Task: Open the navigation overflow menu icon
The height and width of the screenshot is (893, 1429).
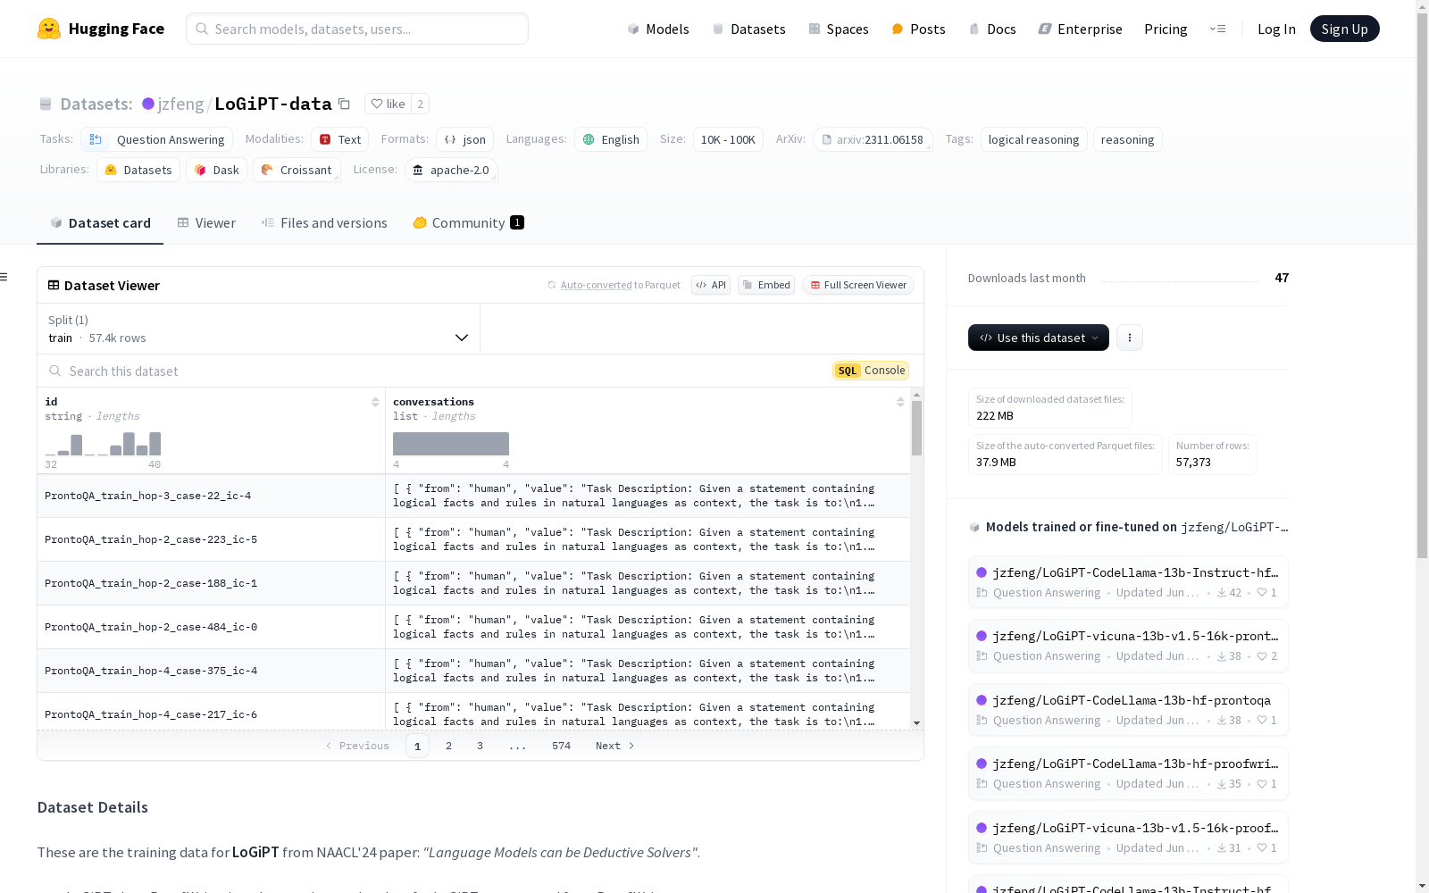Action: pos(1218,29)
